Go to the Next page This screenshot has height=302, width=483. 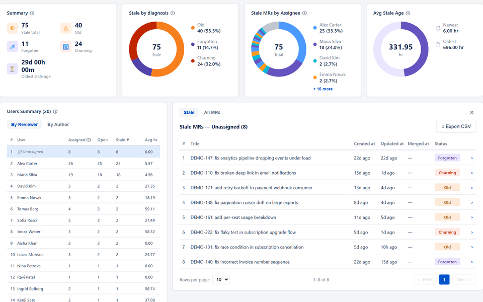[x=464, y=279]
